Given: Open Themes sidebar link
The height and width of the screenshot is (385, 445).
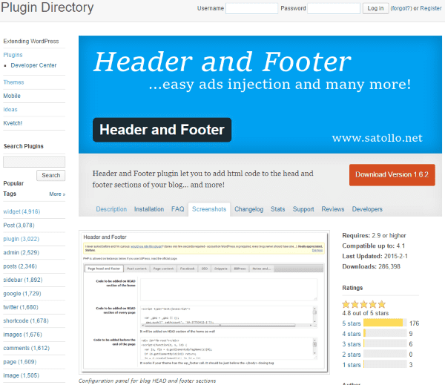Looking at the screenshot, I should [13, 82].
